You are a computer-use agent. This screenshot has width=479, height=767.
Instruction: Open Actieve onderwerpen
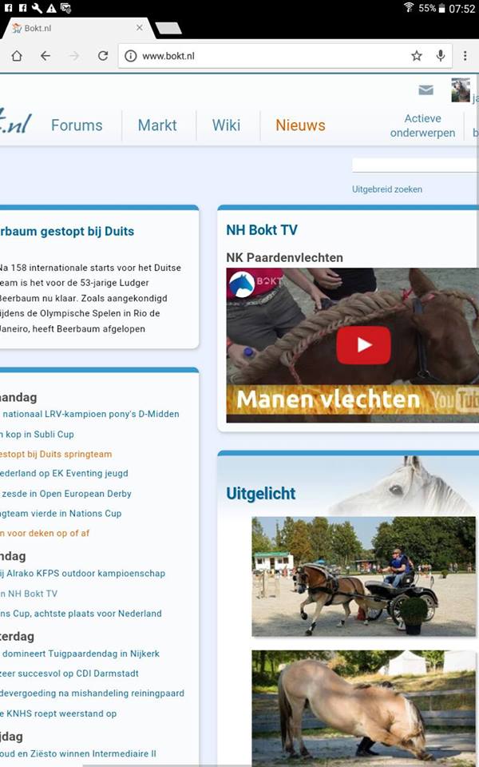point(423,125)
